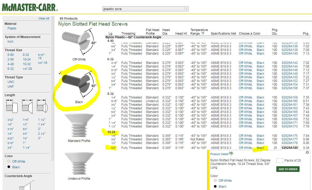This screenshot has width=312, height=190.
Task: Filter thread size 6-32
Action: click(11, 69)
